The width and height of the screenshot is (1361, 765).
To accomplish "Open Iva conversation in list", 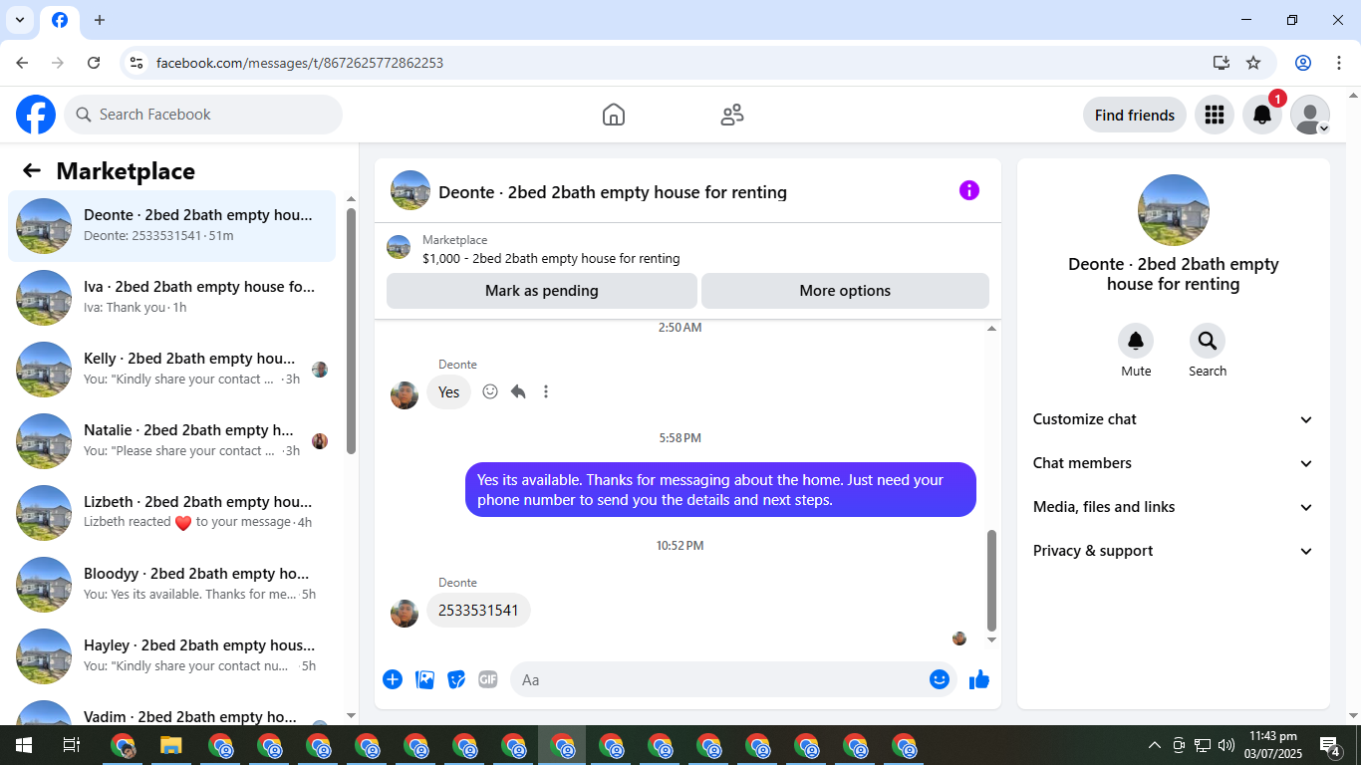I will click(172, 298).
